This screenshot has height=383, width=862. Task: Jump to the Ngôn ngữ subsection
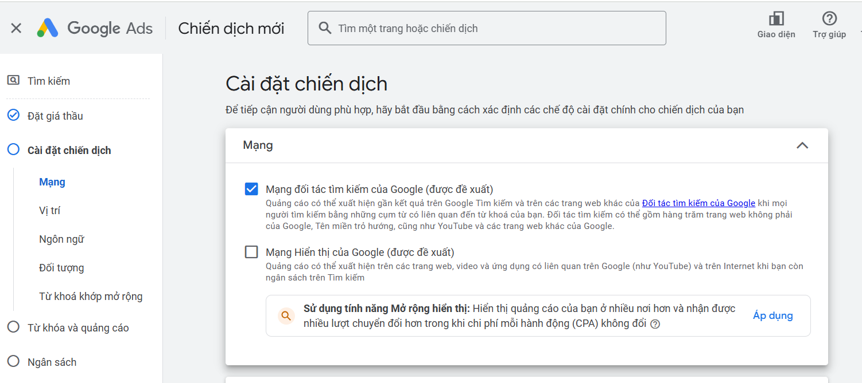coord(61,239)
